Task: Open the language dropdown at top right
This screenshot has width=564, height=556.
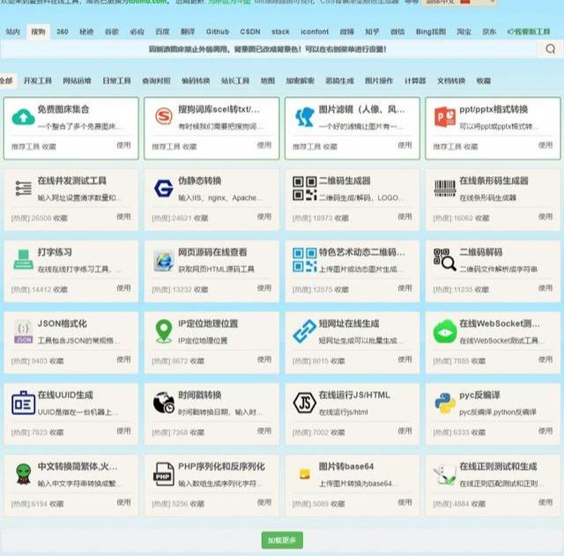Action: click(459, 2)
